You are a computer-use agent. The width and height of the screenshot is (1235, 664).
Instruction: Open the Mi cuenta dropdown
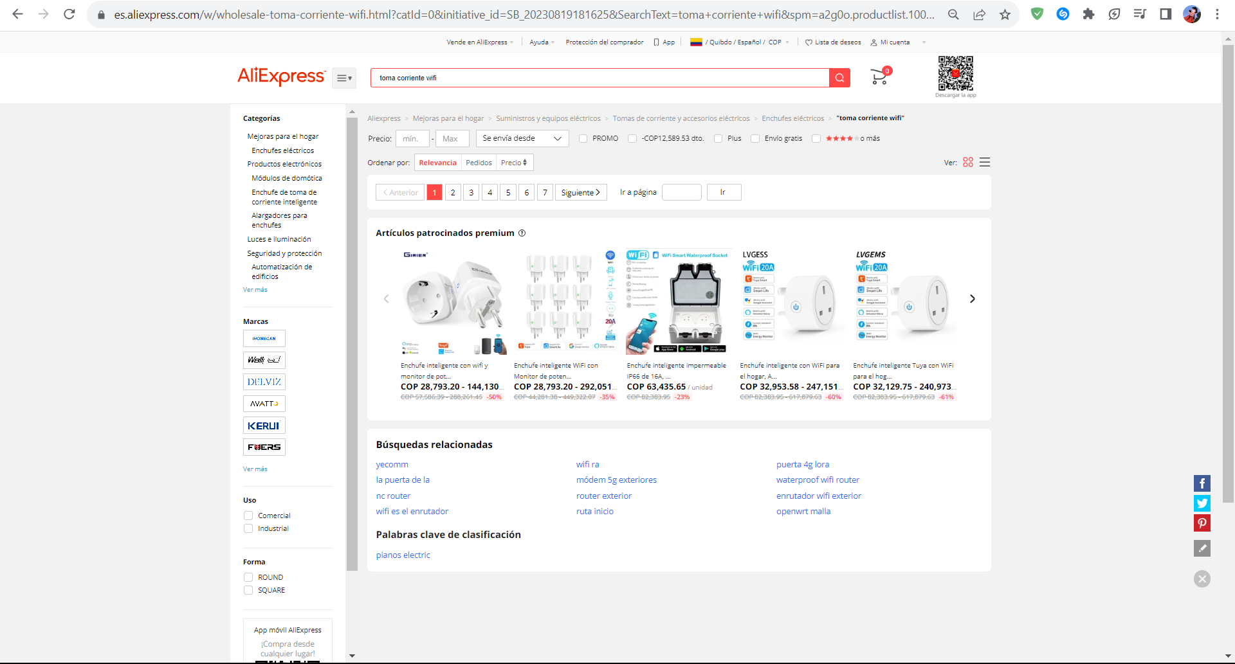(893, 42)
